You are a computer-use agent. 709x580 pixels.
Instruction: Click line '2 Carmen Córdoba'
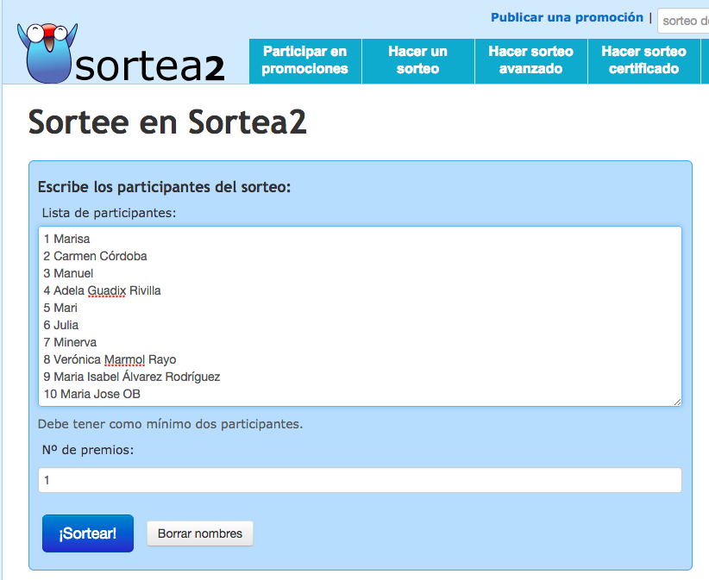pyautogui.click(x=96, y=256)
